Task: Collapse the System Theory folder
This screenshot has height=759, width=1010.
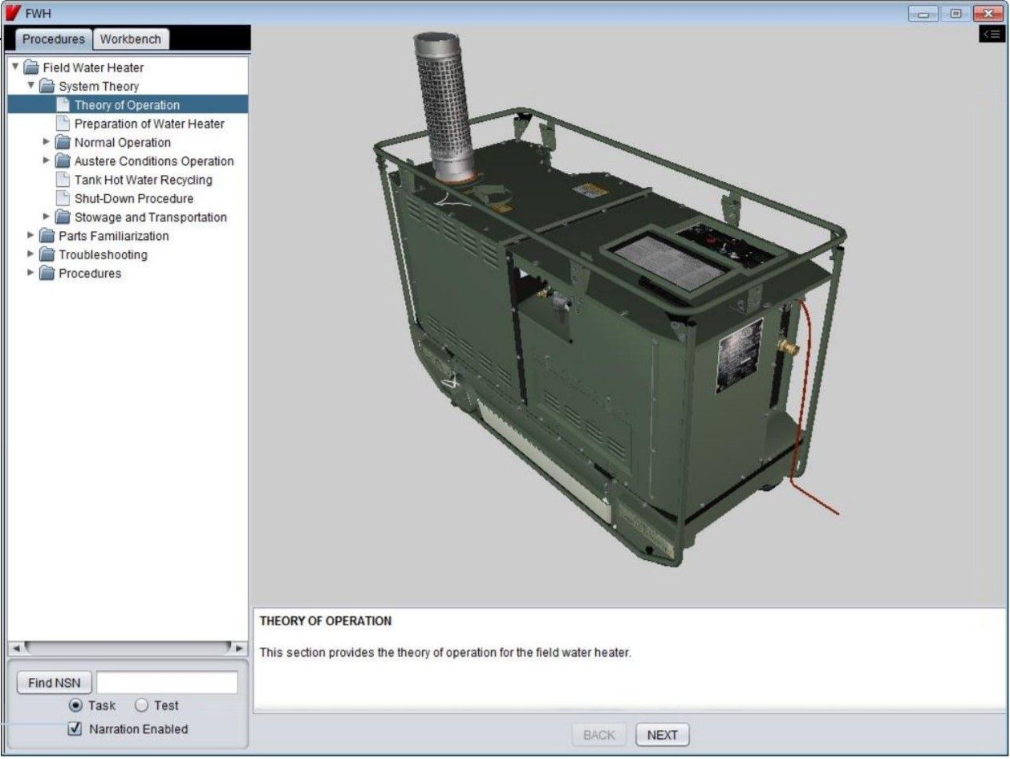Action: 30,86
